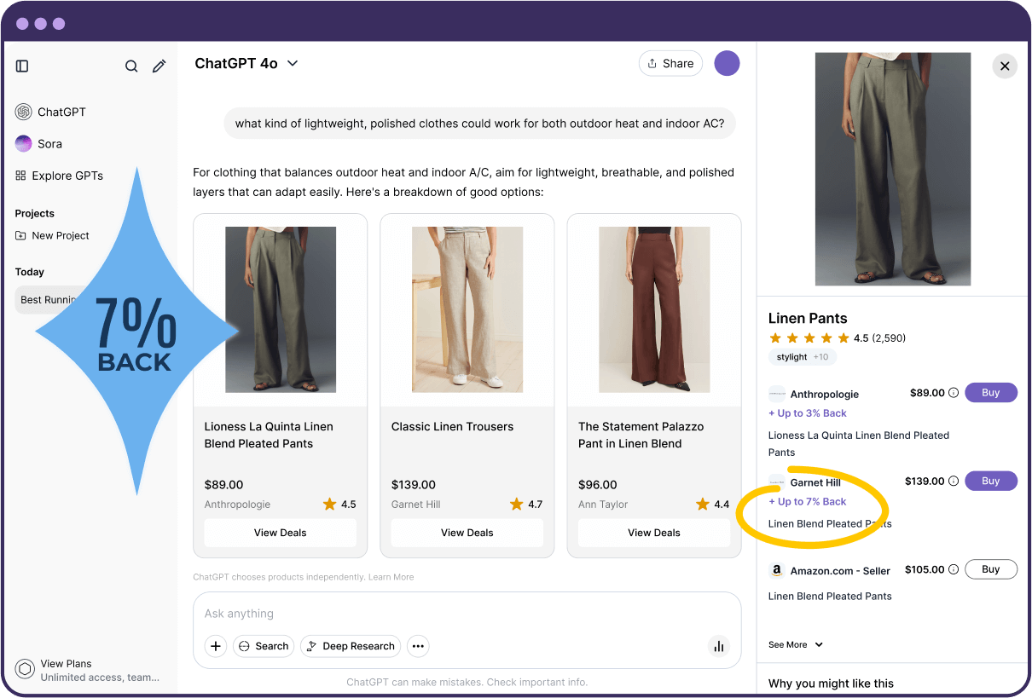The image size is (1032, 698).
Task: Expand the See More sellers list
Action: 796,645
